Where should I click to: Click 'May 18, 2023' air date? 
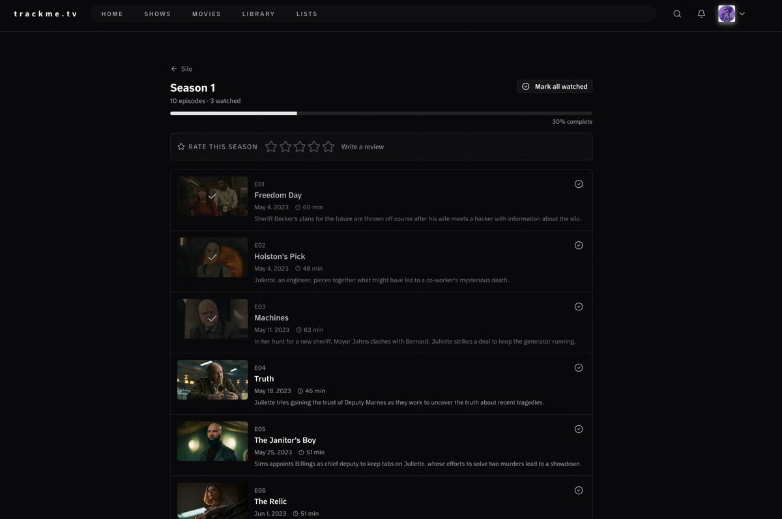tap(272, 391)
